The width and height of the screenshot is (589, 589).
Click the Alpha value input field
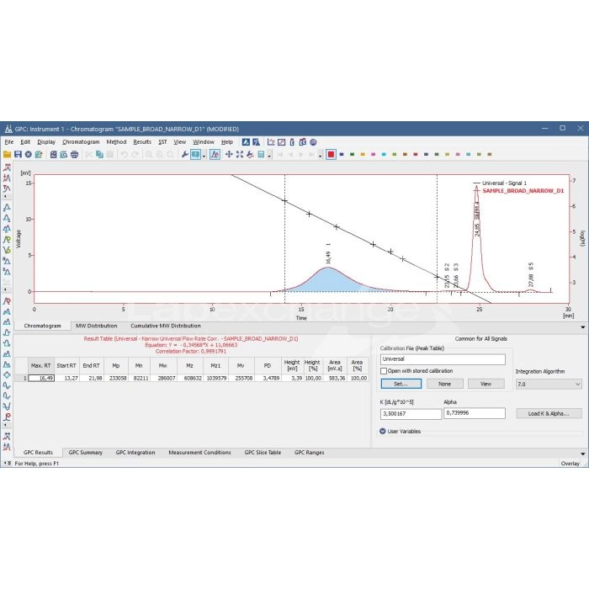click(x=474, y=413)
